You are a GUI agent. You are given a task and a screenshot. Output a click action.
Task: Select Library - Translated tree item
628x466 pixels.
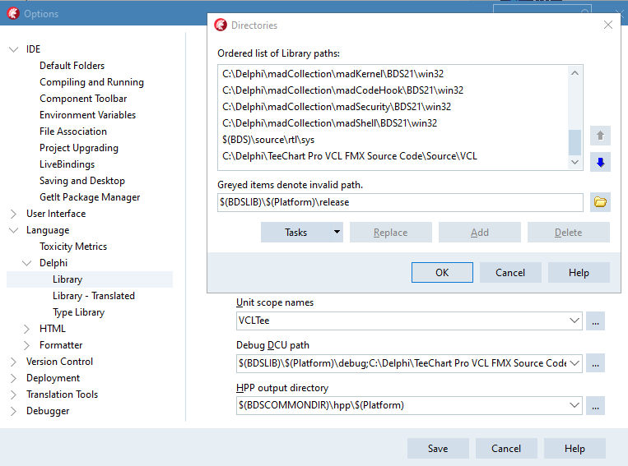(x=93, y=296)
